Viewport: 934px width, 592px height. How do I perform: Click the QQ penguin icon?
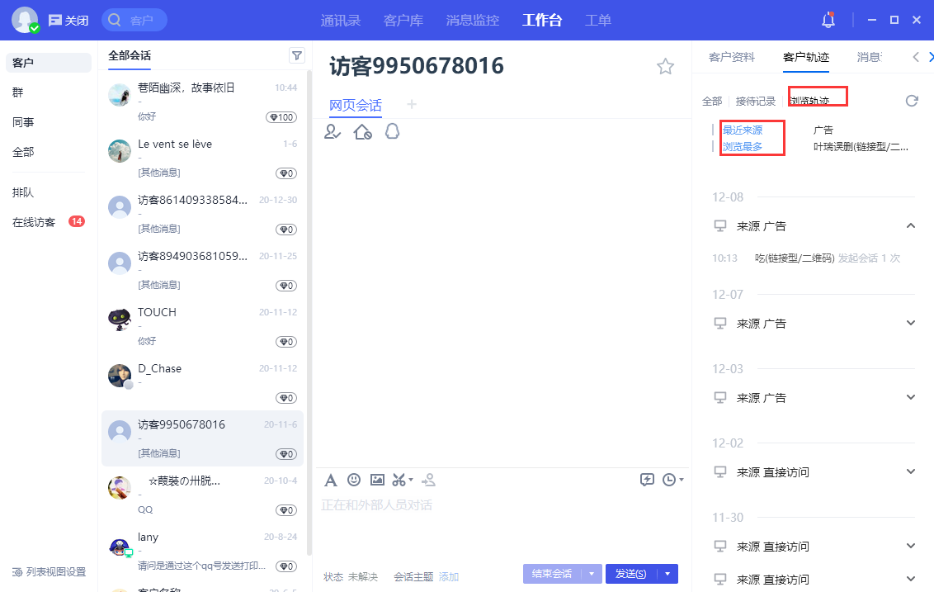click(392, 131)
